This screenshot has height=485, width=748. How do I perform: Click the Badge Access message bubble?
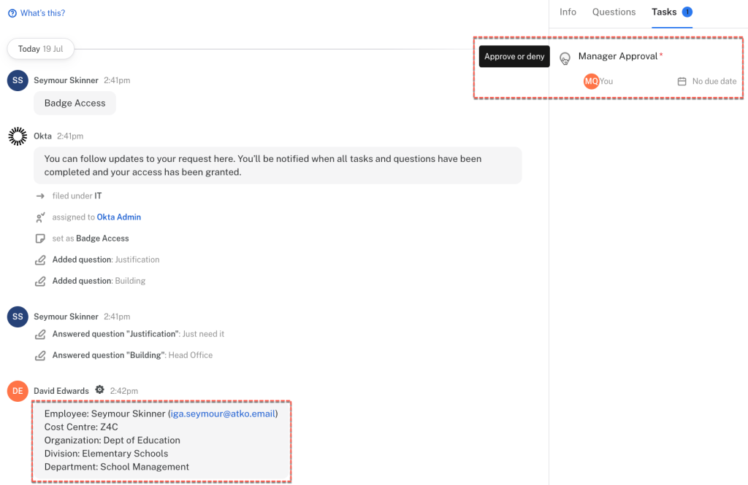tap(75, 103)
